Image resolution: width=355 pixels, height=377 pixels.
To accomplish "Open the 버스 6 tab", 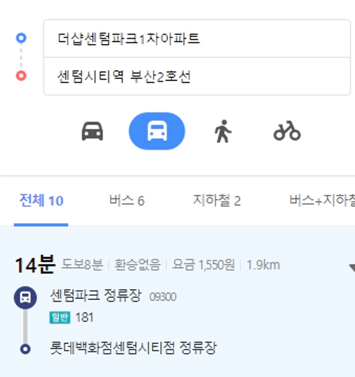I will point(127,201).
